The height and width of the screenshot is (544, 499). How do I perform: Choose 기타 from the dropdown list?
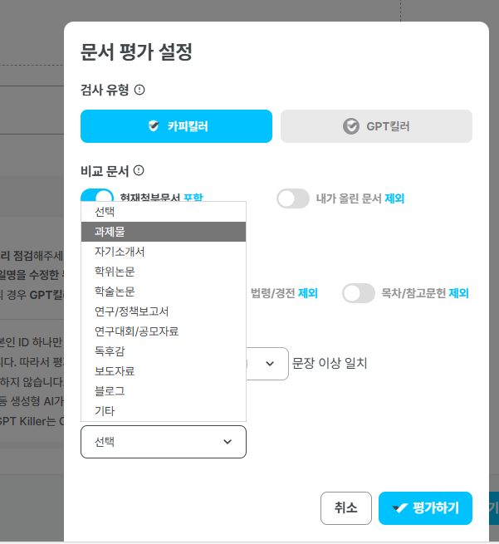pos(164,411)
